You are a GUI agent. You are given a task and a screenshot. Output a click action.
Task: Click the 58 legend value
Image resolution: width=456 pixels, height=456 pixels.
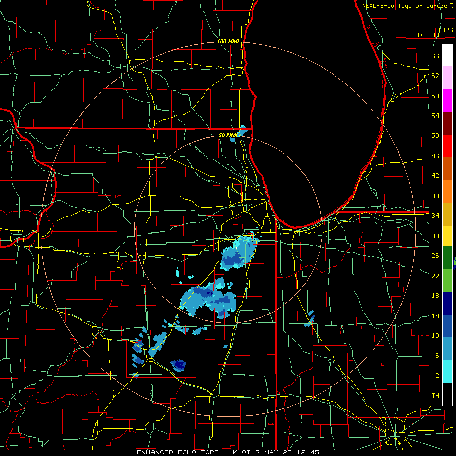(x=435, y=96)
